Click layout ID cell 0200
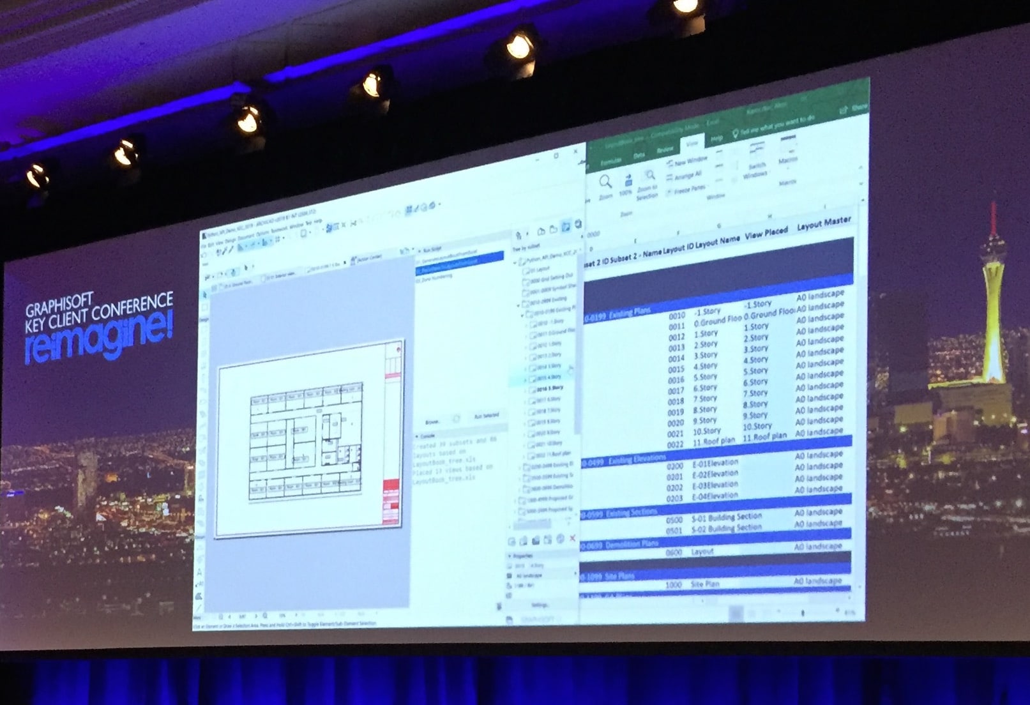This screenshot has width=1030, height=705. [675, 467]
